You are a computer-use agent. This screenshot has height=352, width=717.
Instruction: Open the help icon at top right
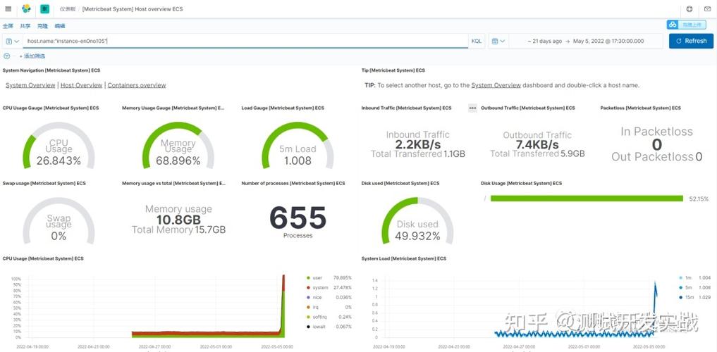(690, 8)
